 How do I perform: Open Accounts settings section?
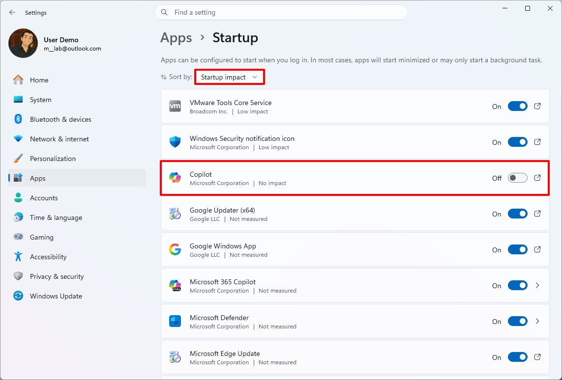[77, 197]
